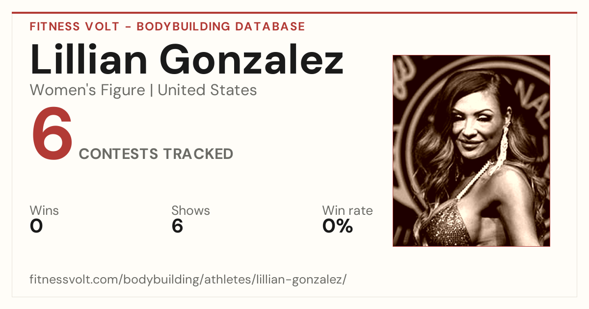Screen dimensions: 589x309
Task: Click the "Wins" stat label
Action: click(44, 210)
